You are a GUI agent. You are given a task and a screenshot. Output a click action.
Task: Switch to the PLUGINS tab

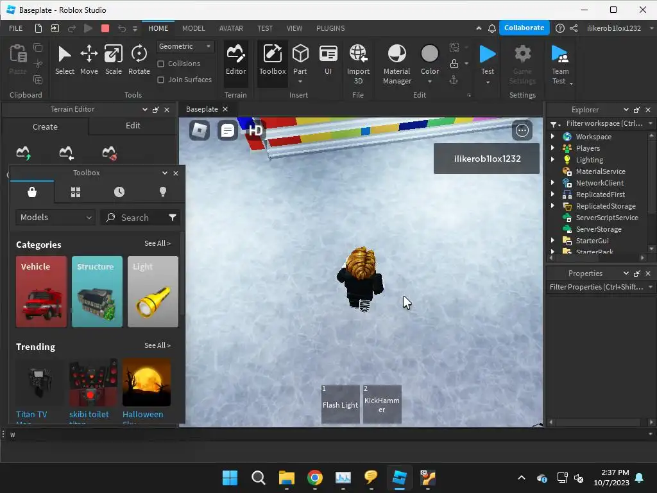pyautogui.click(x=330, y=28)
